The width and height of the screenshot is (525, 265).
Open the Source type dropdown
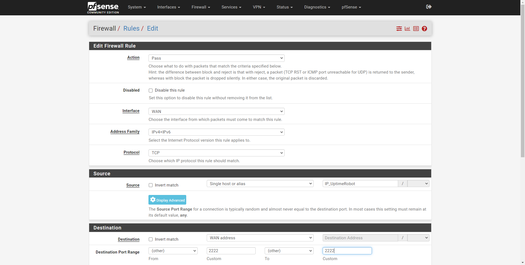[260, 184]
